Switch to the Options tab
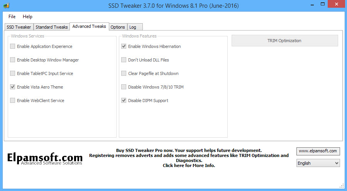The image size is (347, 191). [118, 27]
